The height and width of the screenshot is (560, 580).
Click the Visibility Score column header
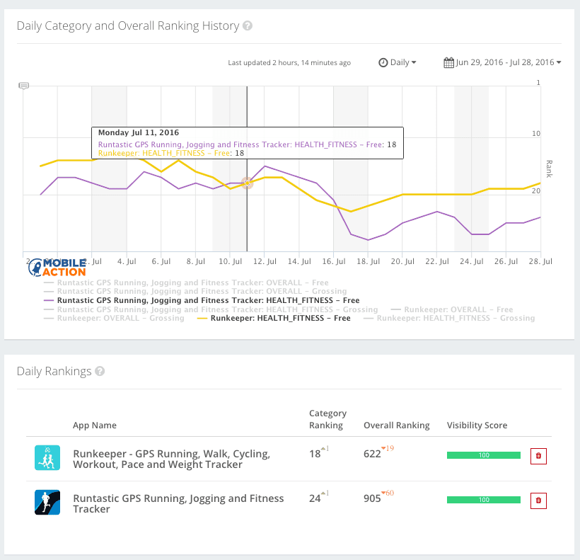(477, 425)
